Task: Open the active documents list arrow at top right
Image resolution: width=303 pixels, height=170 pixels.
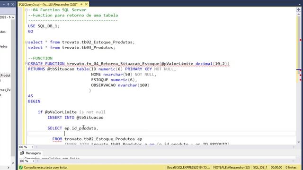Action: (299, 4)
